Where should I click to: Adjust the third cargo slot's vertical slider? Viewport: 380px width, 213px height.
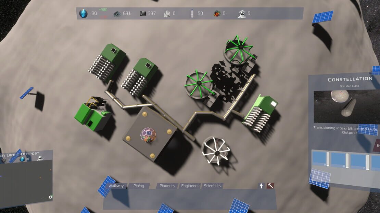[368, 162]
